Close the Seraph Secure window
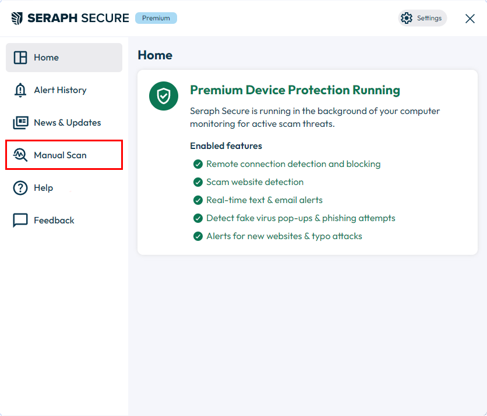This screenshot has height=416, width=487. click(x=470, y=19)
